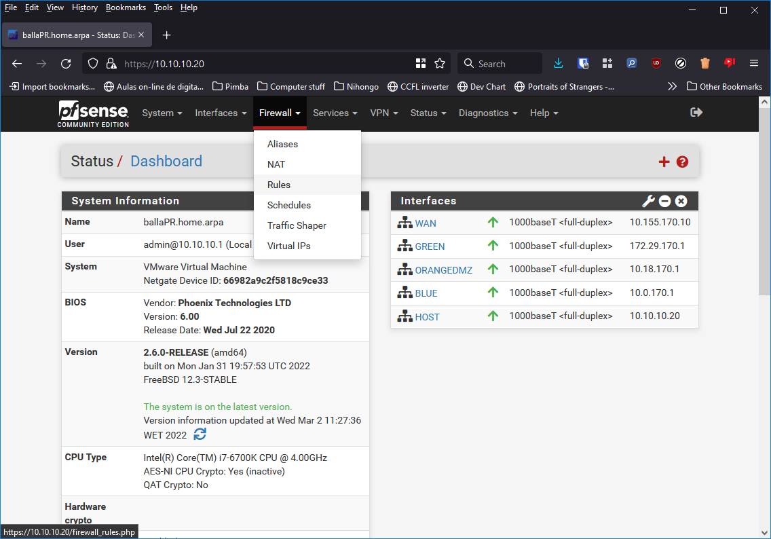
Task: Expand the System dropdown menu
Action: pyautogui.click(x=162, y=113)
